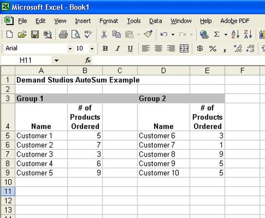The image size is (265, 218).
Task: Redo the last undone action
Action: point(183,35)
